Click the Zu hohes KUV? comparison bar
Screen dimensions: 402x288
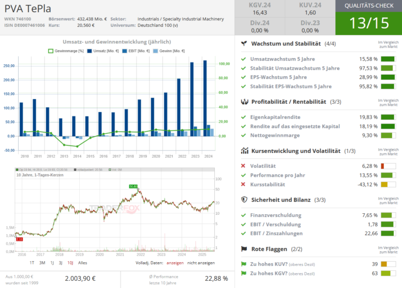pyautogui.click(x=388, y=264)
